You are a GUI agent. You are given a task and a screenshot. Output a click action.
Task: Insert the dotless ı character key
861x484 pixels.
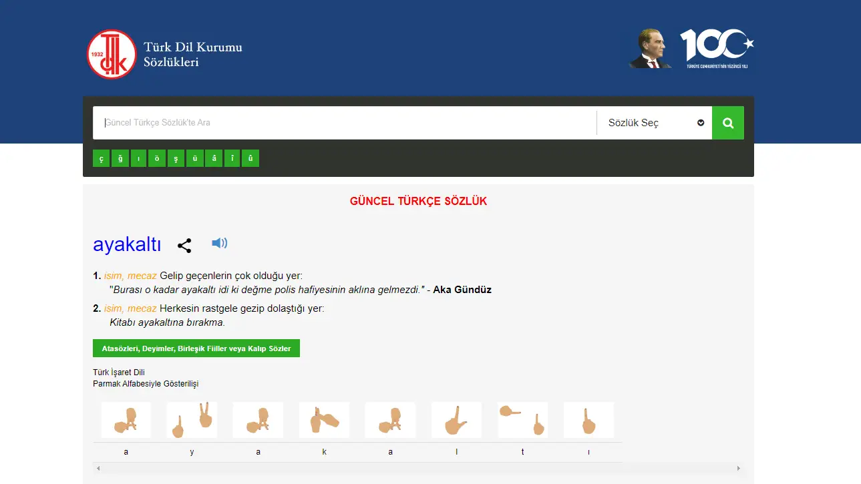(138, 158)
